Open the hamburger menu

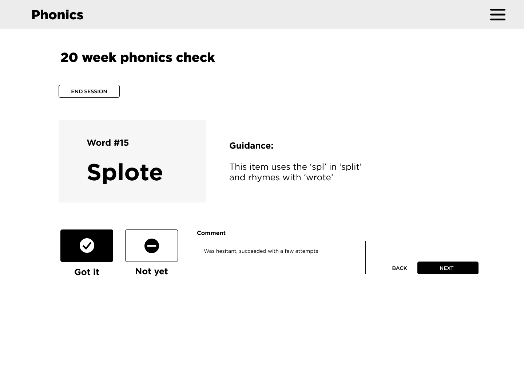pyautogui.click(x=497, y=15)
